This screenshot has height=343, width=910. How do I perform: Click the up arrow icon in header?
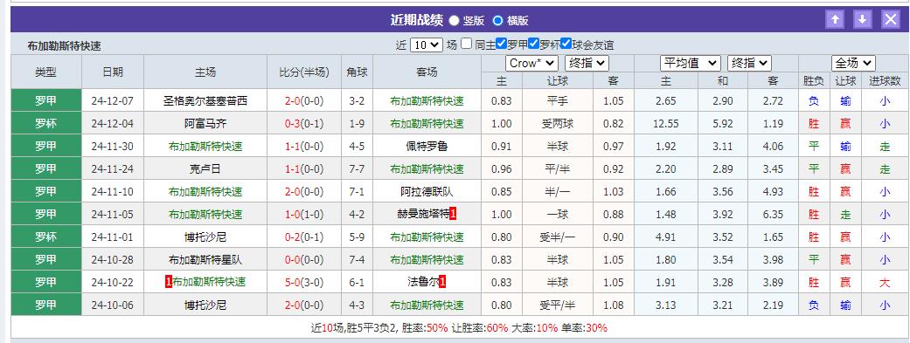(x=835, y=20)
